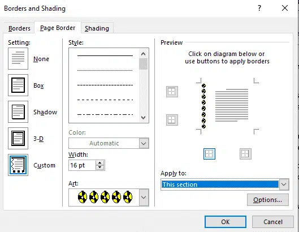Select the dotted line style in list
Viewport: 299px width, 232px height.
(105, 70)
